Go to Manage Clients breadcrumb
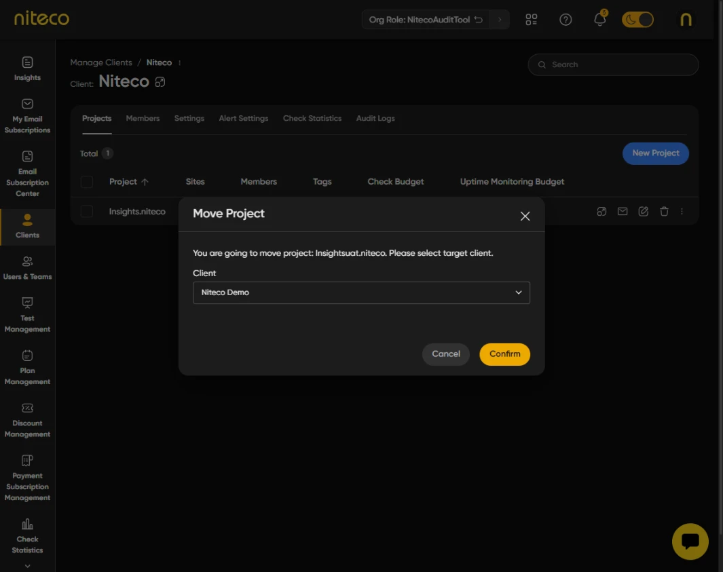The height and width of the screenshot is (572, 723). pyautogui.click(x=101, y=62)
